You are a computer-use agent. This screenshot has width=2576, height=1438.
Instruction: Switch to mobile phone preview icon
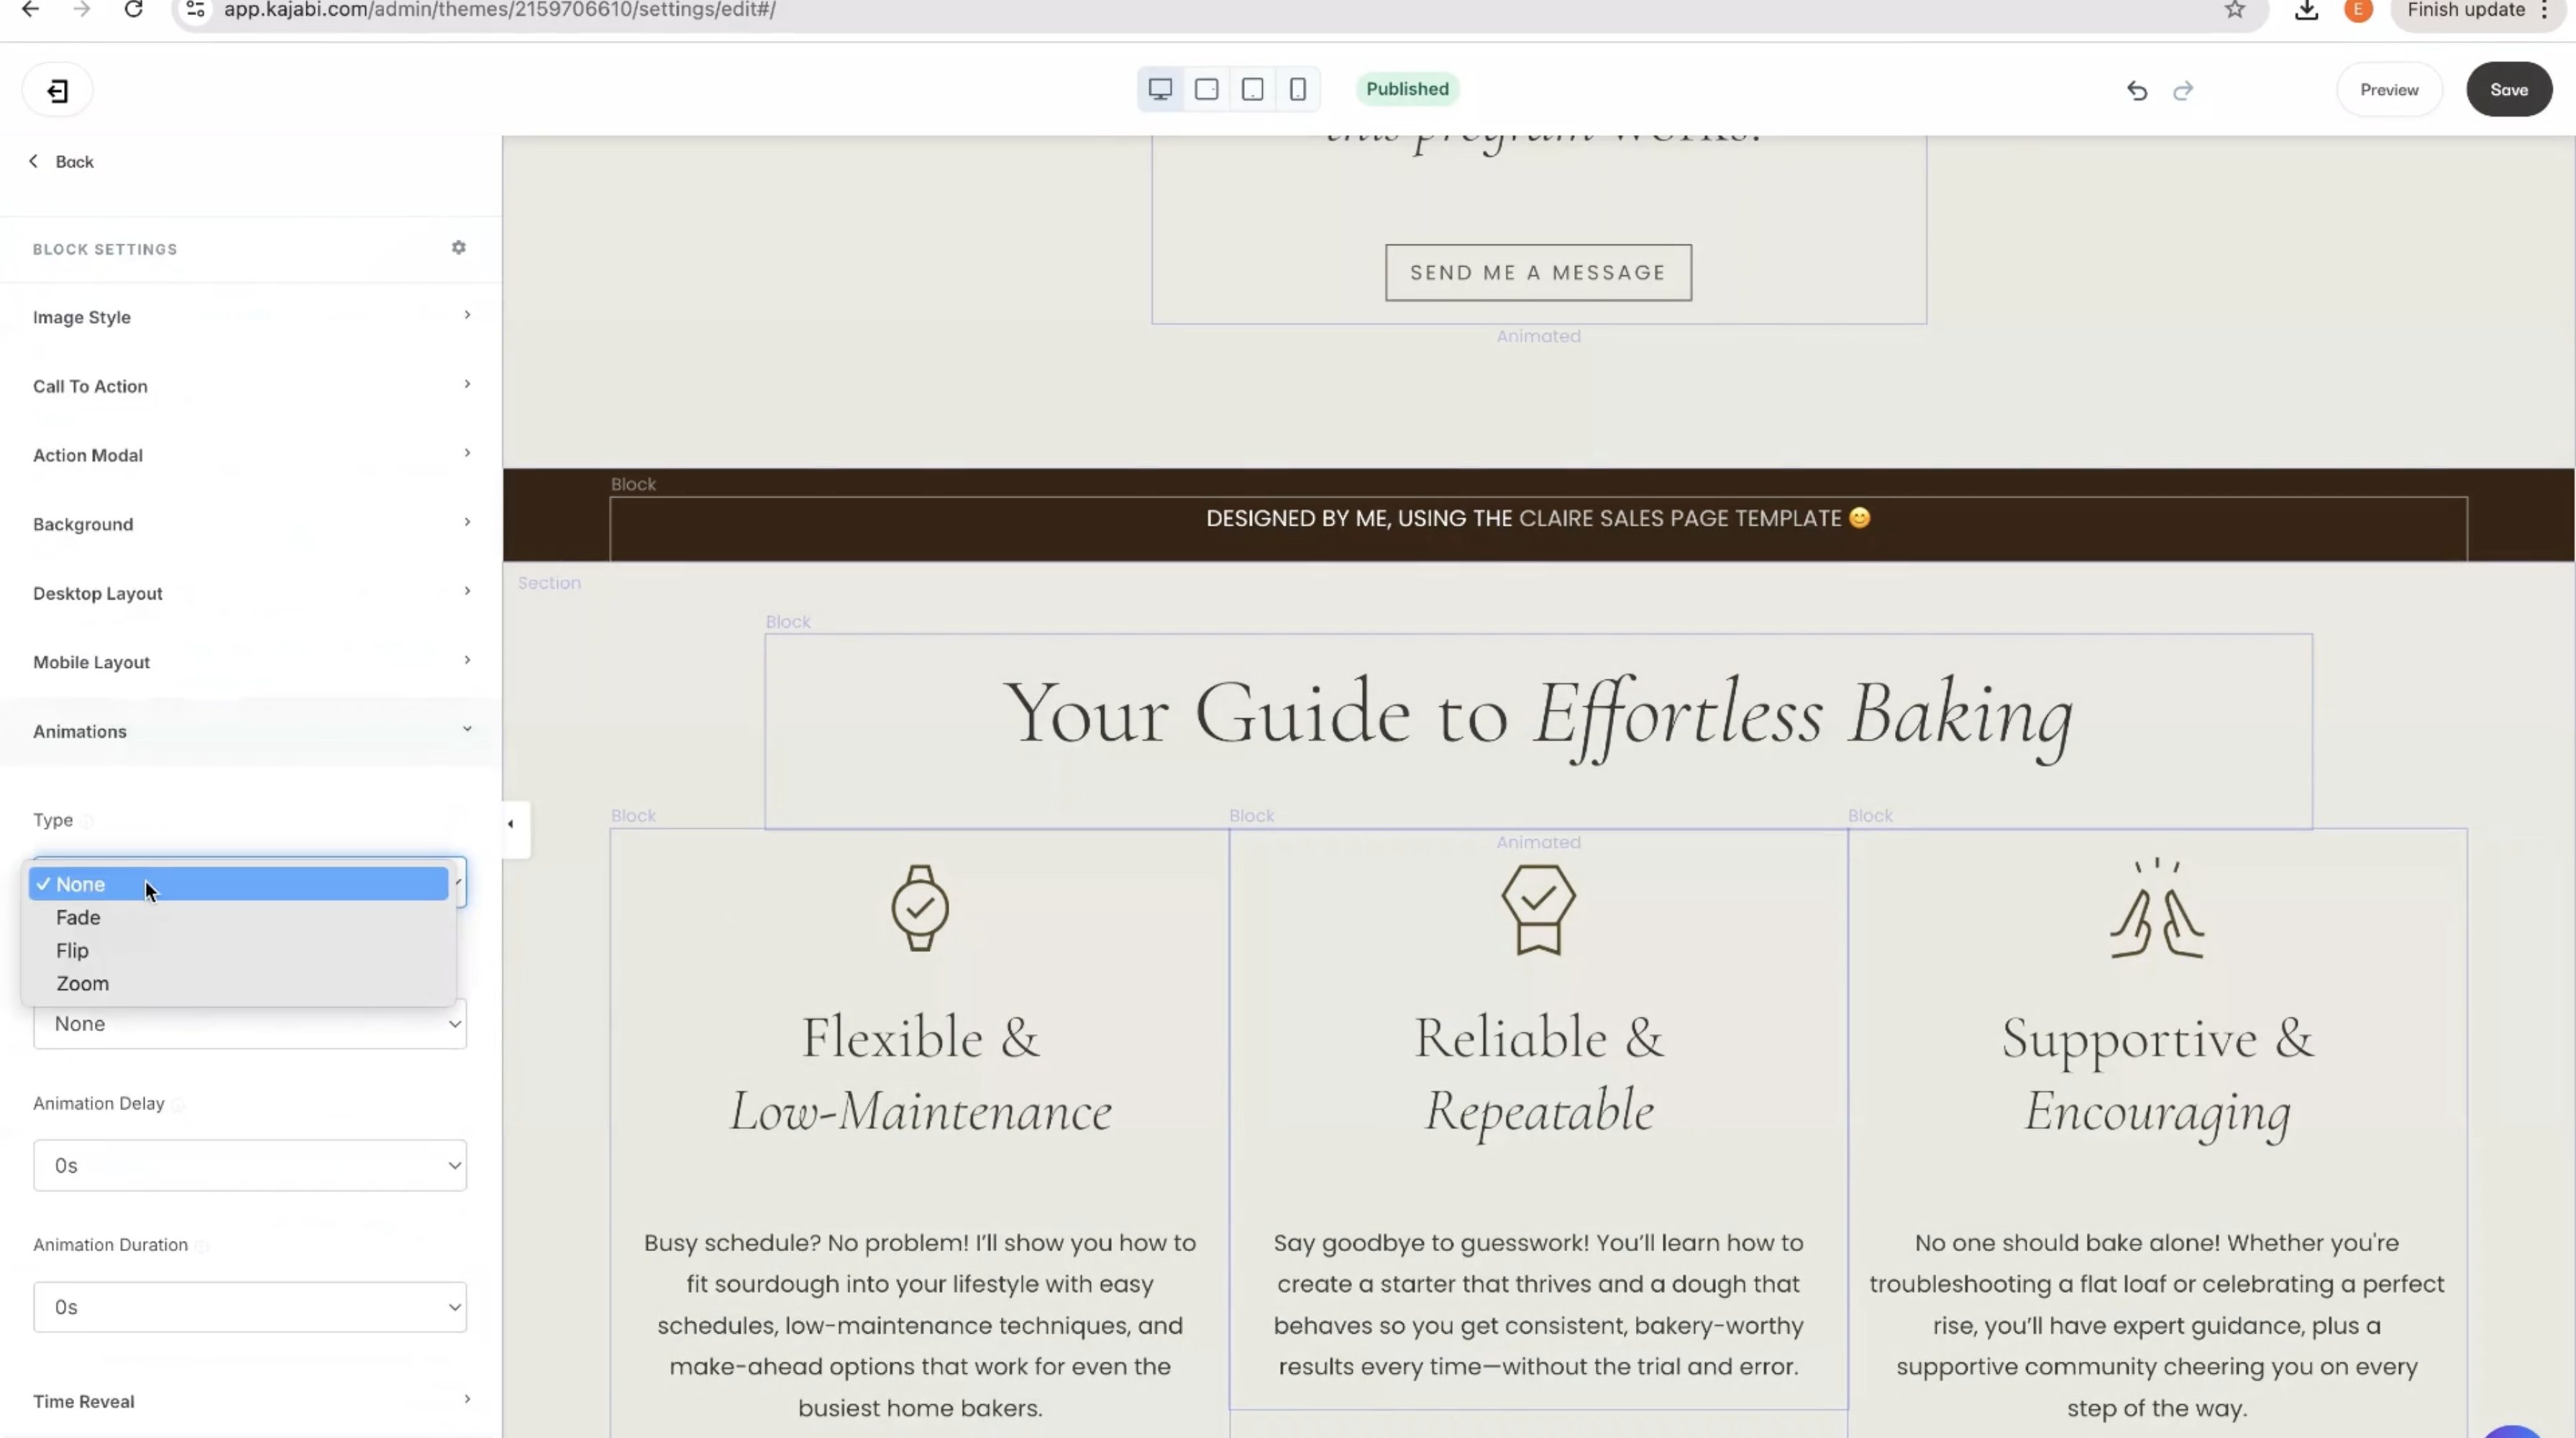1298,89
